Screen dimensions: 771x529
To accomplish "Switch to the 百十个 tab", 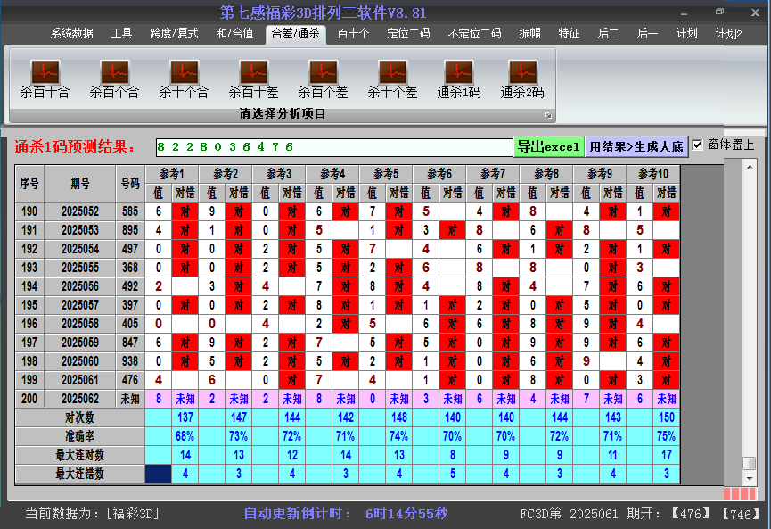I will (353, 34).
